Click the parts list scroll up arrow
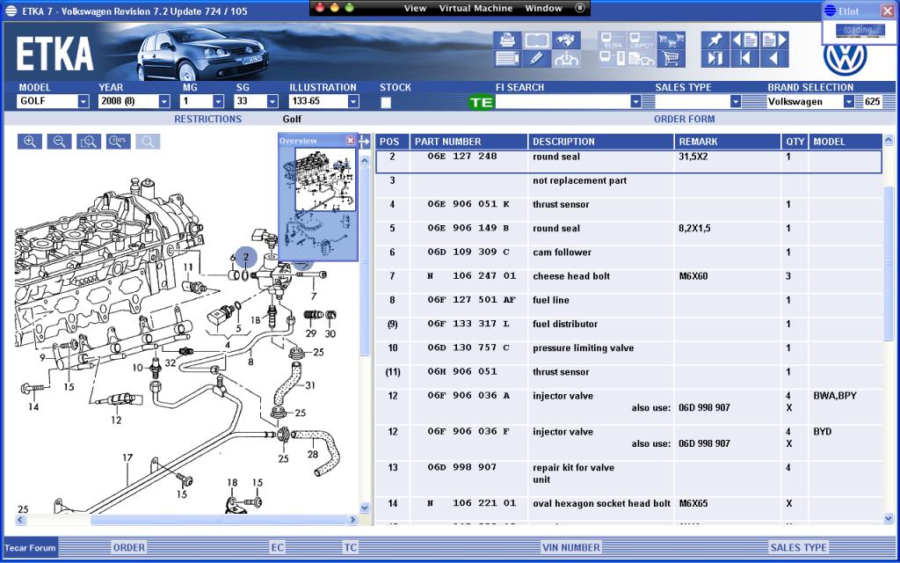The height and width of the screenshot is (563, 900). (889, 140)
